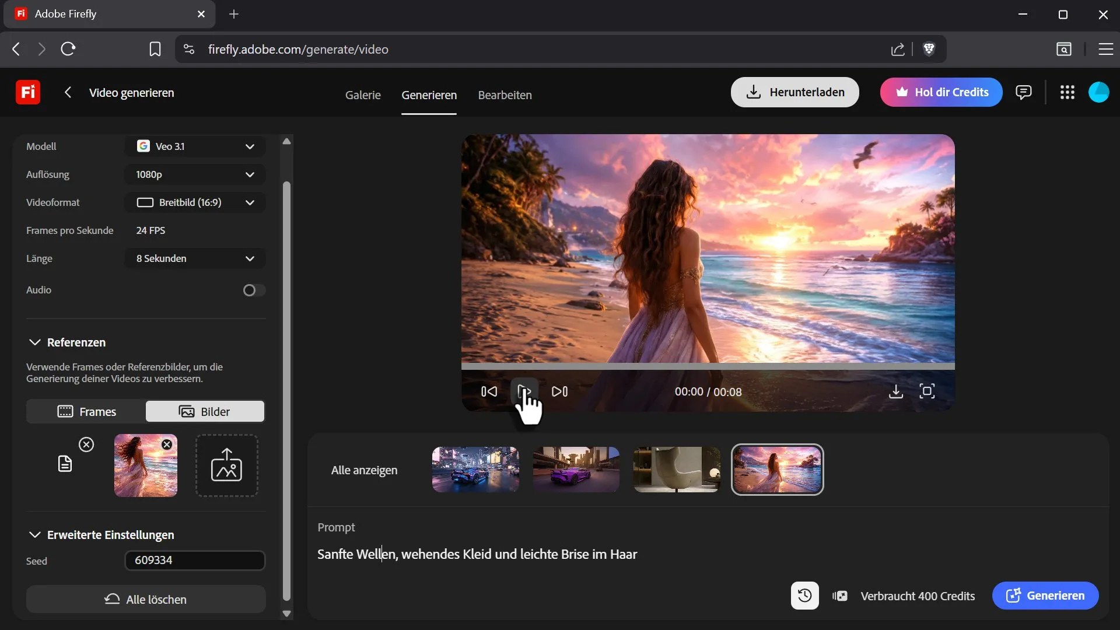Open the Auflösung 1080p dropdown

[x=195, y=174]
